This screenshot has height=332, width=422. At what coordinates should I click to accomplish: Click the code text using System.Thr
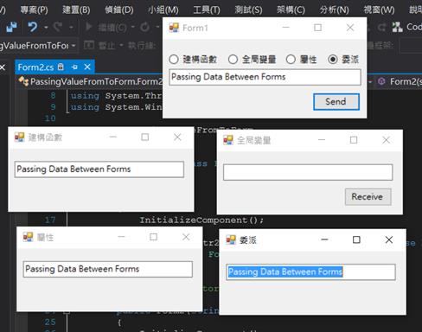117,96
